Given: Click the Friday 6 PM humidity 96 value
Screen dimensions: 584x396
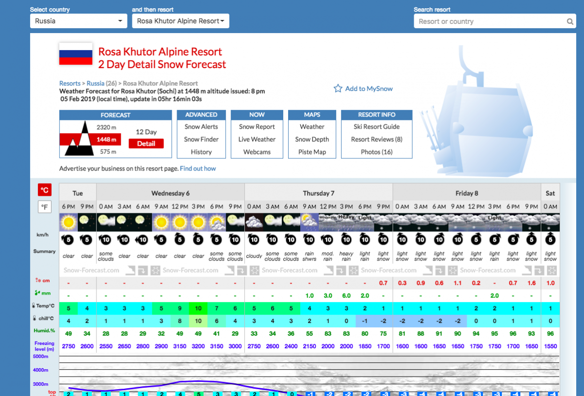Looking at the screenshot, I should (x=513, y=334).
